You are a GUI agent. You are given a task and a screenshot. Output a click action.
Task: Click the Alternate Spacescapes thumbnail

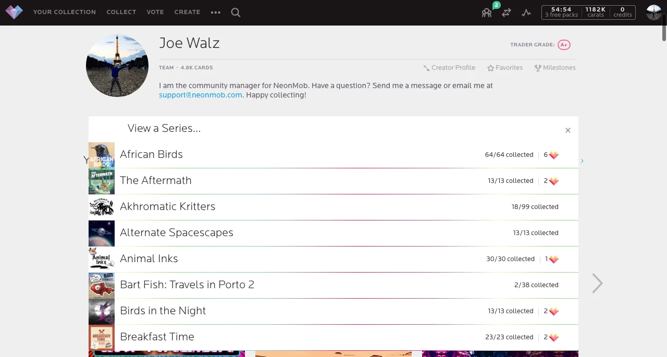102,233
